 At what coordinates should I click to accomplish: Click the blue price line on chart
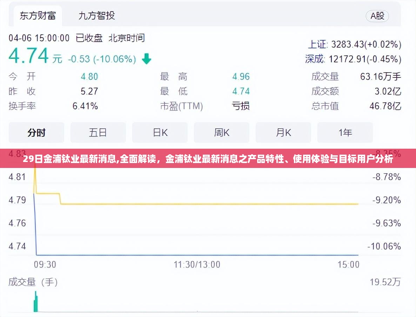(x=210, y=255)
